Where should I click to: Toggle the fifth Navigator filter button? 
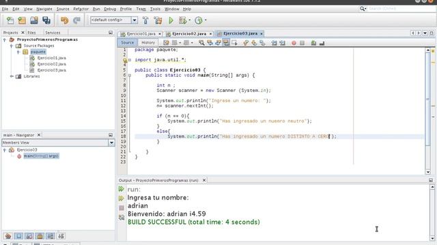(x=51, y=236)
